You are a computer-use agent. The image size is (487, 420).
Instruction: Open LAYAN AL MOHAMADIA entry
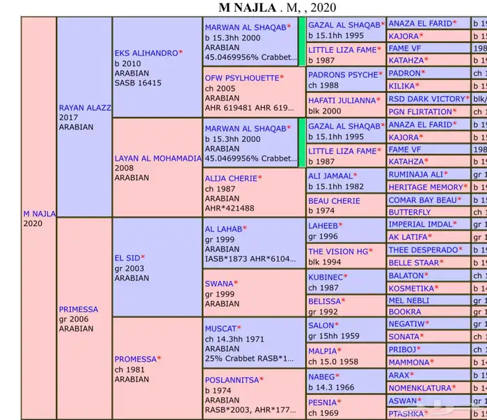pyautogui.click(x=157, y=158)
